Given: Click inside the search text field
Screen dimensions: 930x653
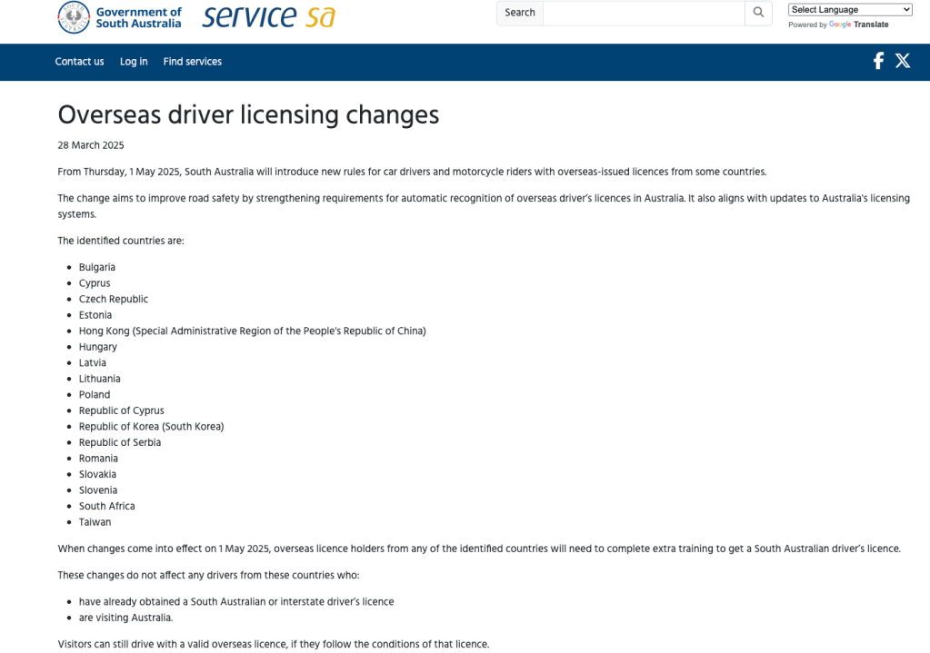Looking at the screenshot, I should [x=644, y=13].
